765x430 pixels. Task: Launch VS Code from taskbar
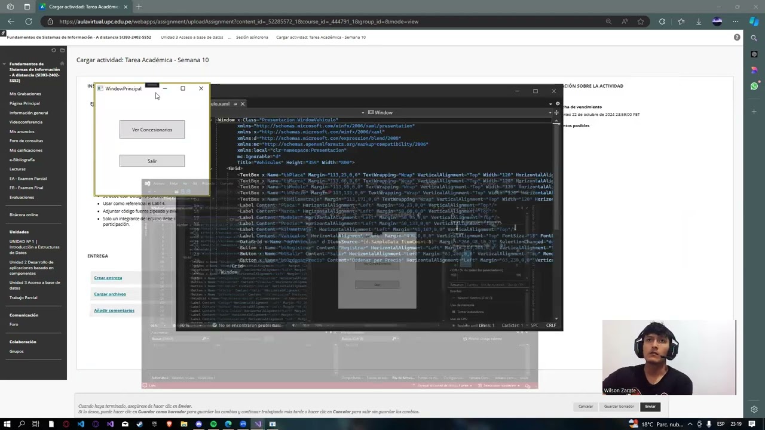81,424
